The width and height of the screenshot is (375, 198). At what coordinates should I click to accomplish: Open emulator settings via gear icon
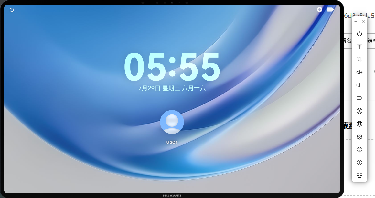[359, 137]
